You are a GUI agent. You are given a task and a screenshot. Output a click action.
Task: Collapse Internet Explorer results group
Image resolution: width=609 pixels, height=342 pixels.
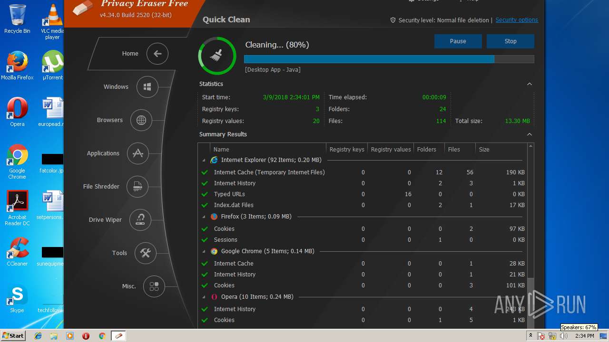click(204, 161)
